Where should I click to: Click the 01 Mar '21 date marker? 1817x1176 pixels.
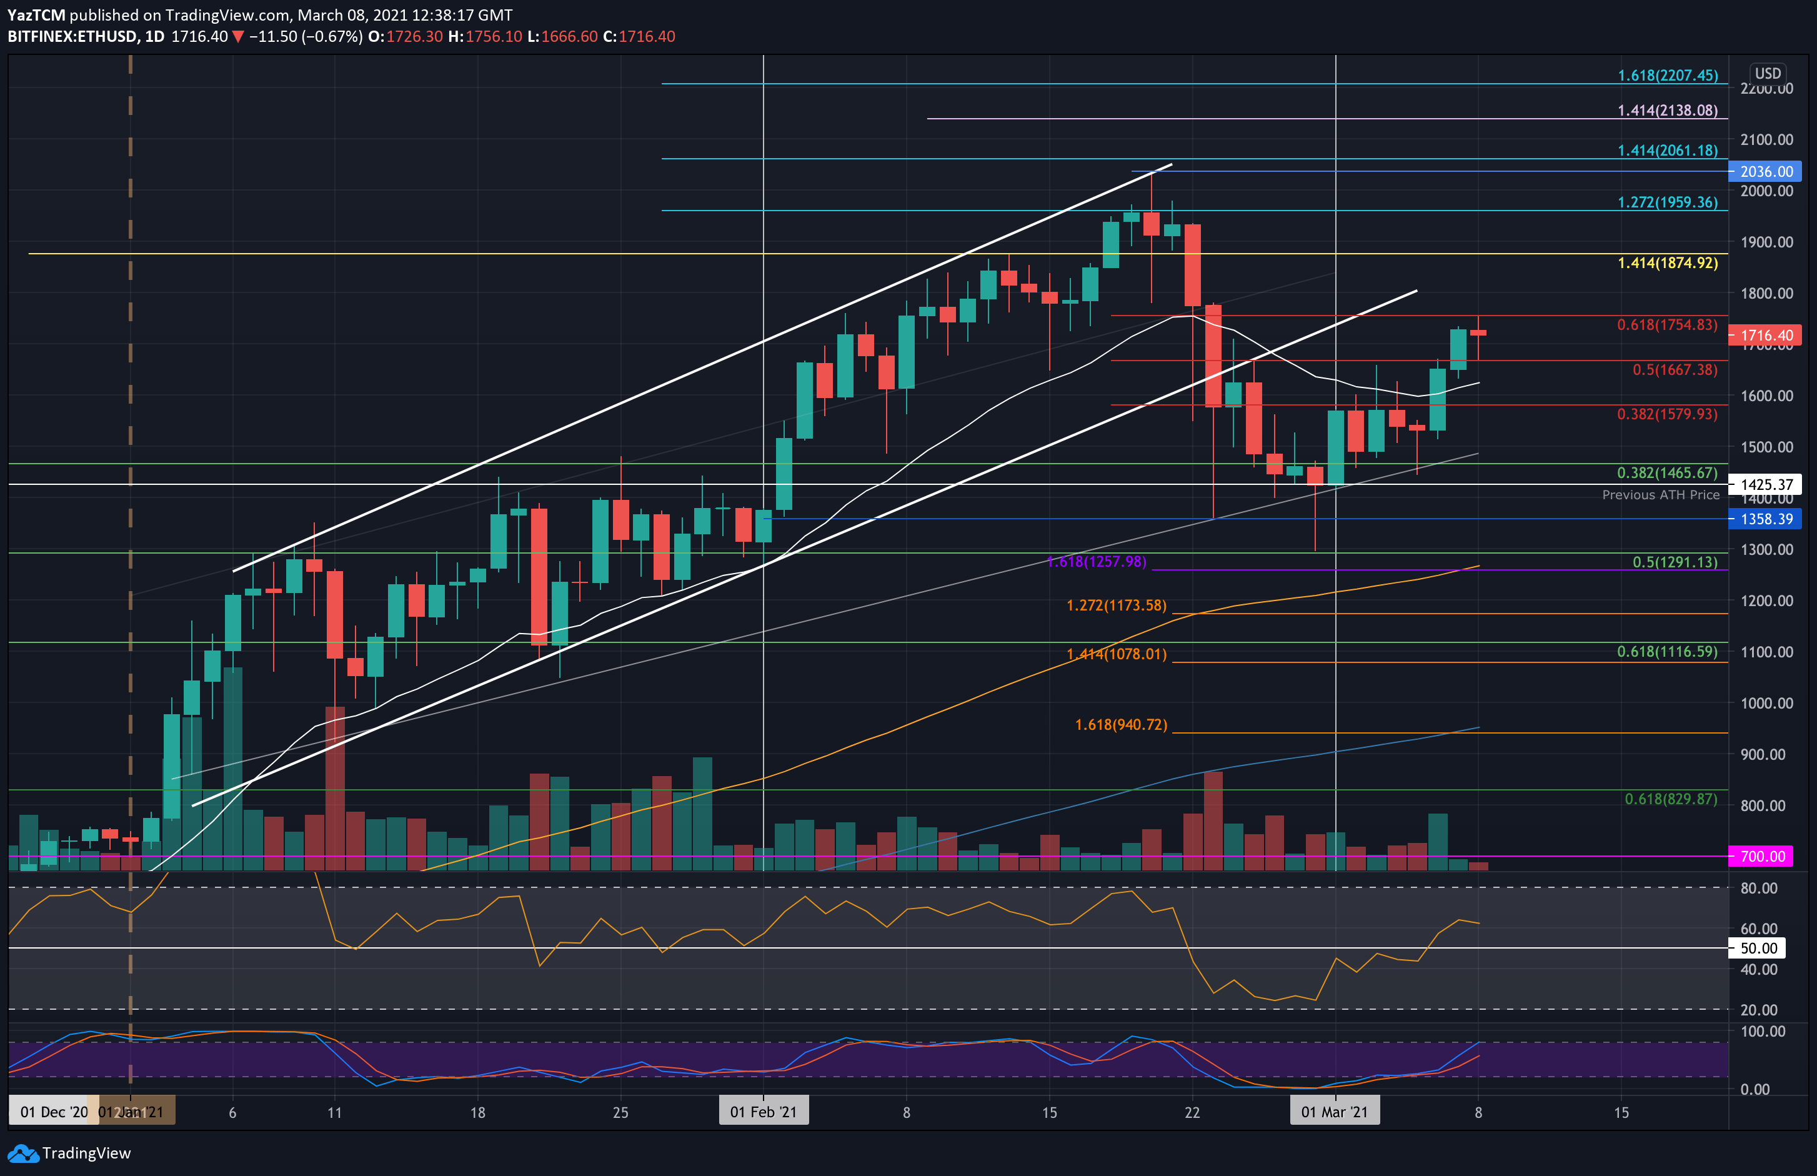[x=1335, y=1112]
